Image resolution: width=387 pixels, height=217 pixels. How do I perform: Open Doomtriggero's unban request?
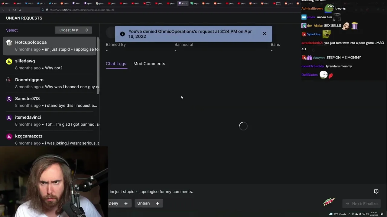[50, 83]
